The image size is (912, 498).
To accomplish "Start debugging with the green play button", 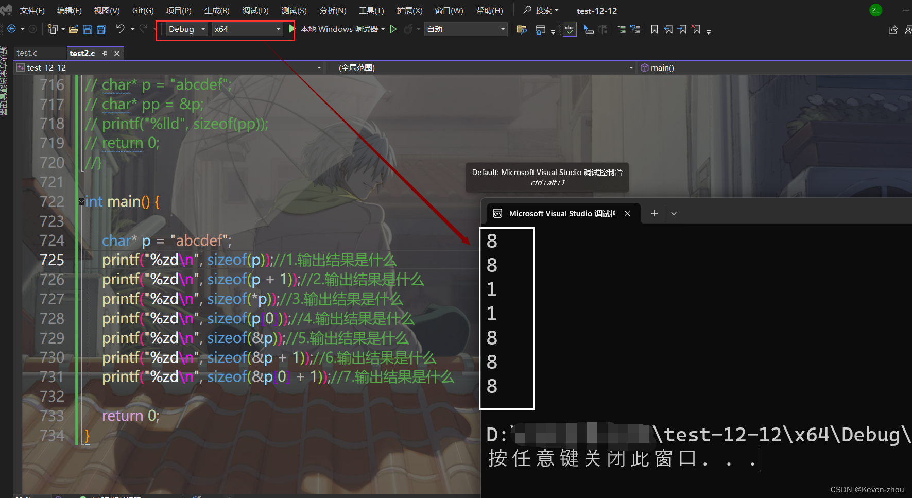I will (x=291, y=29).
